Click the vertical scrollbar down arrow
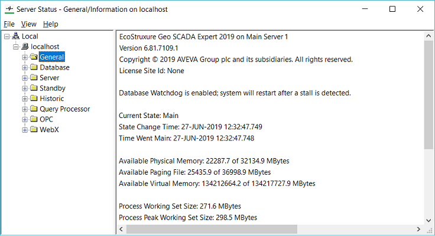The image size is (435, 236). pyautogui.click(x=429, y=219)
